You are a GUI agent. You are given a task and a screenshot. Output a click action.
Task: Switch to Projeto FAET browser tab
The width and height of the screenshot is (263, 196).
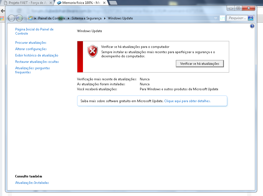coord(28,3)
